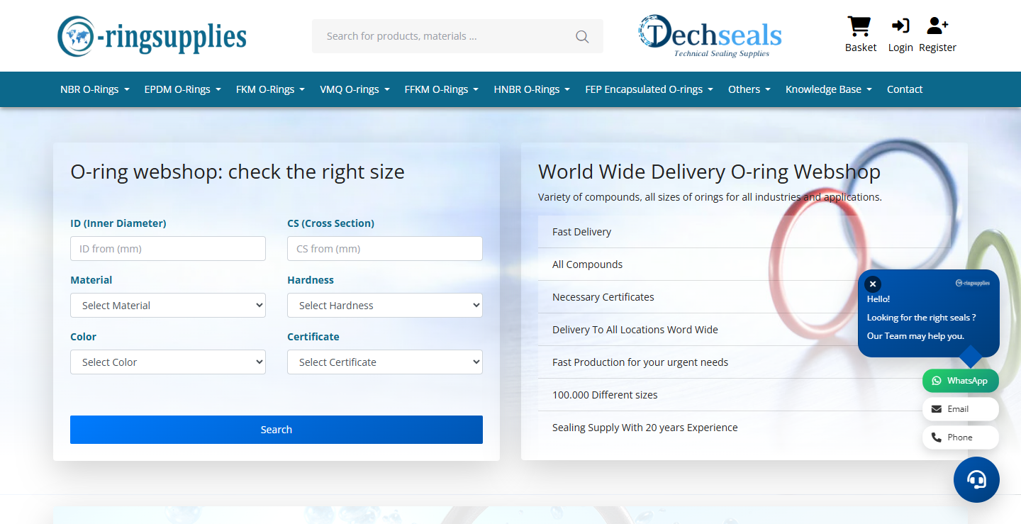Expand the Knowledge Base menu
Image resolution: width=1021 pixels, height=524 pixels.
[829, 89]
